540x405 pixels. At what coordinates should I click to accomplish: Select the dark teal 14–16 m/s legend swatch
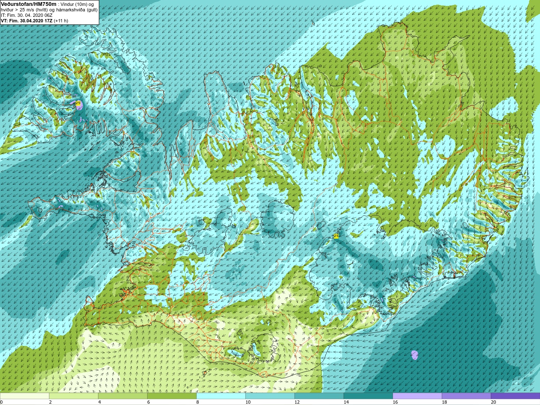point(368,396)
